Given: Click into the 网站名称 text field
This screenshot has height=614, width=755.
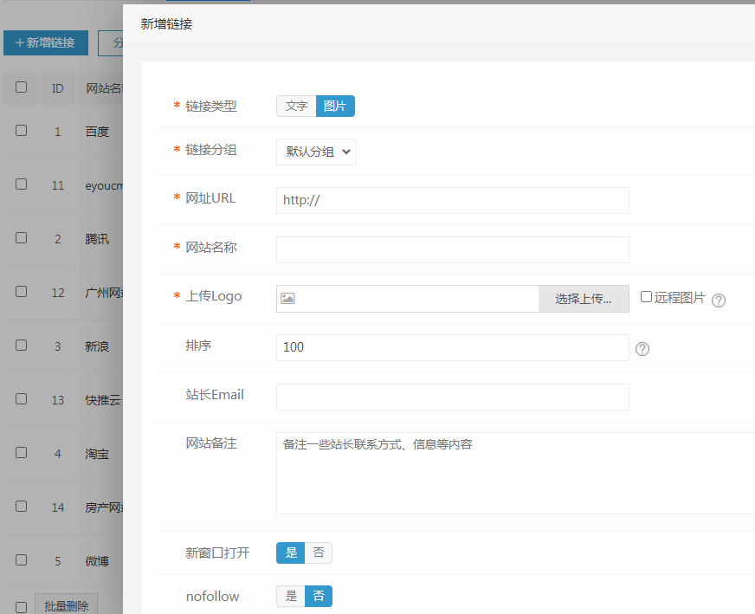Looking at the screenshot, I should click(x=452, y=249).
